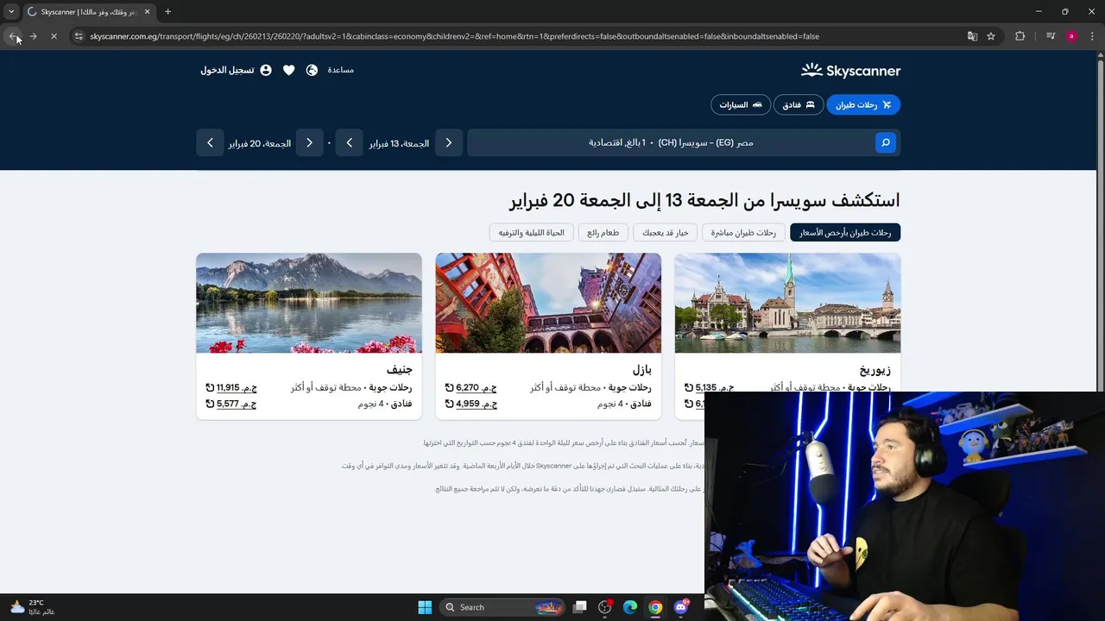Open the جنيف Geneva destination photo
The height and width of the screenshot is (621, 1105).
click(309, 303)
